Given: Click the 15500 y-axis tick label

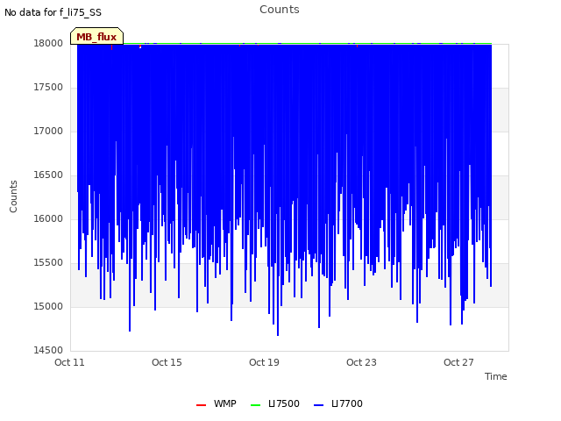Looking at the screenshot, I should click(x=48, y=263).
